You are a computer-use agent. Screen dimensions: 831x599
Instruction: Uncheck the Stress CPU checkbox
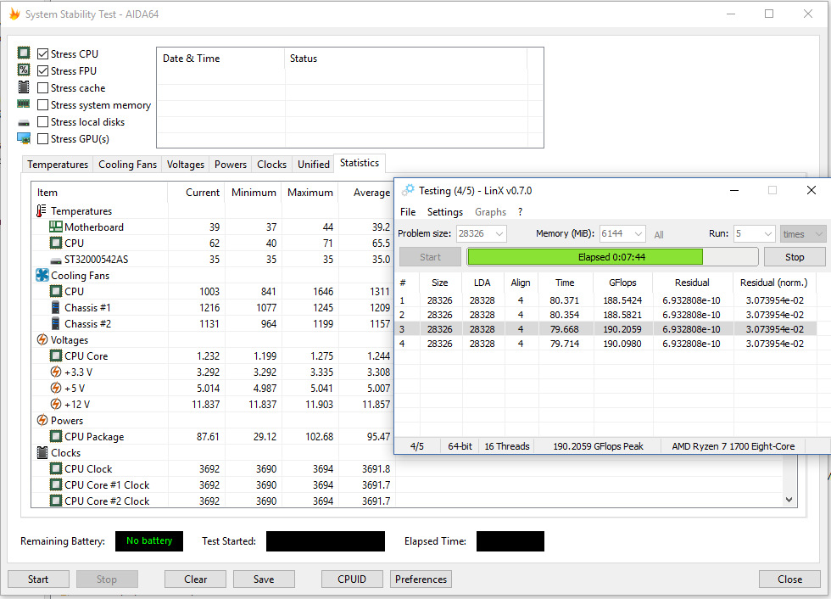(x=43, y=54)
